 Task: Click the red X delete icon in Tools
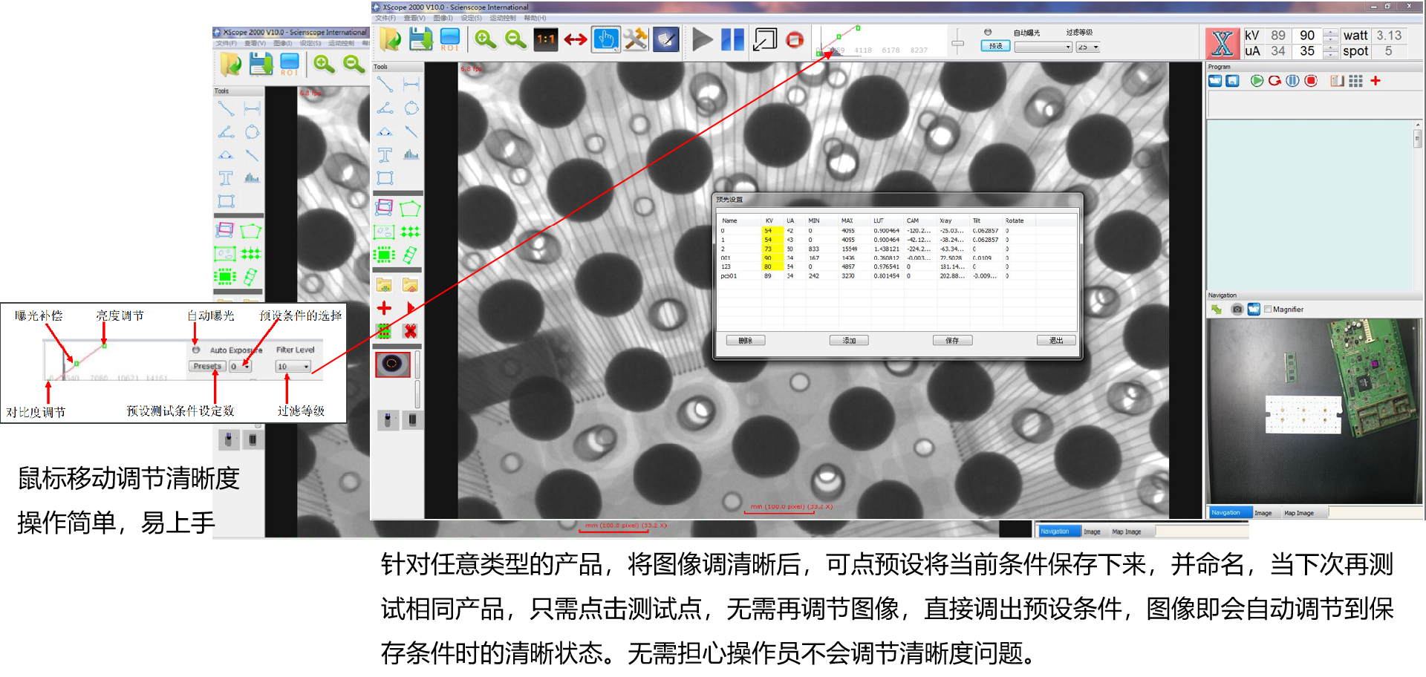[410, 331]
